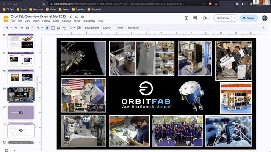Open zoom level dropdown arrow
271x152 pixels.
coord(42,28)
